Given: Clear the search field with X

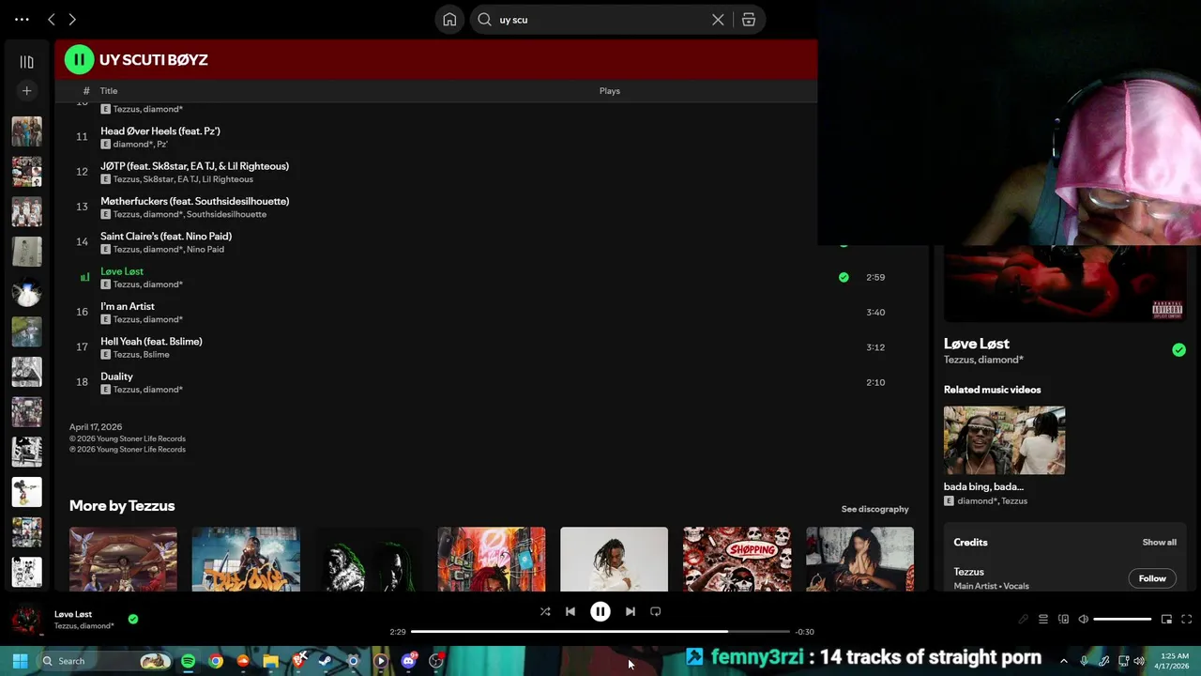Looking at the screenshot, I should tap(718, 20).
